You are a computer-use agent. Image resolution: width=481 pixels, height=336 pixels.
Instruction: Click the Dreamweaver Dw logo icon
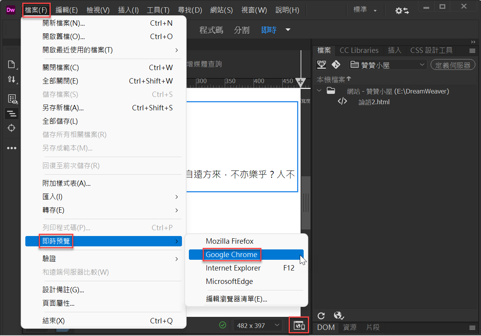point(10,10)
